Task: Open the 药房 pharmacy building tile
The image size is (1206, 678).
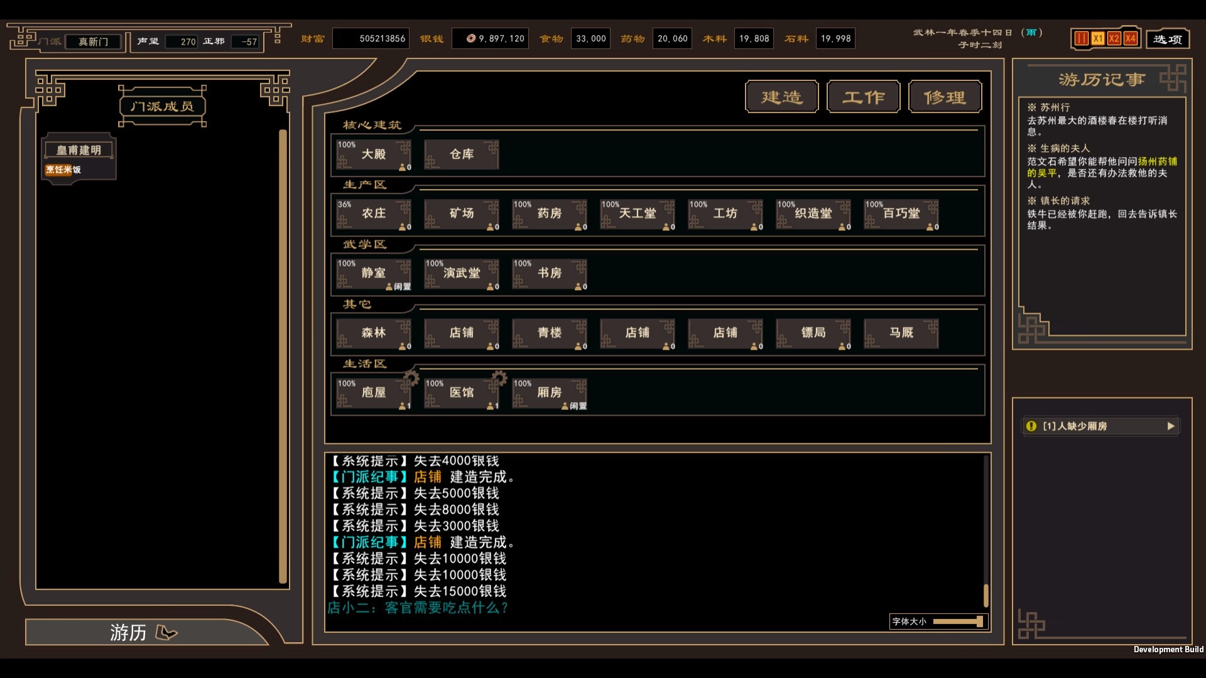Action: click(x=549, y=214)
